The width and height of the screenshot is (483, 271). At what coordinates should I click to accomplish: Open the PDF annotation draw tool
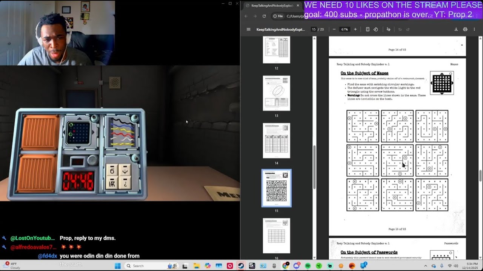(x=388, y=29)
